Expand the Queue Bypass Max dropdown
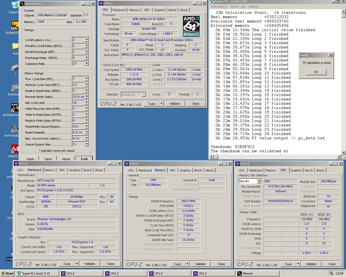Screen dimensions: 346x277 click(x=86, y=144)
